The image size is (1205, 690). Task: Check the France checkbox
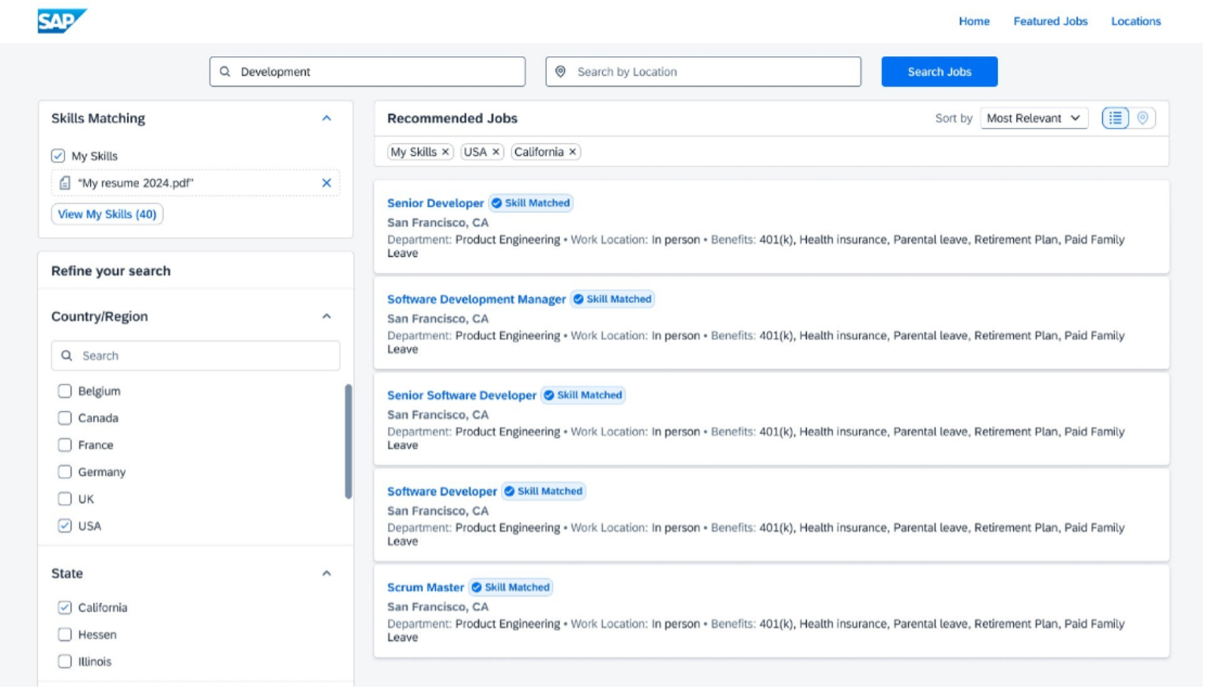65,446
